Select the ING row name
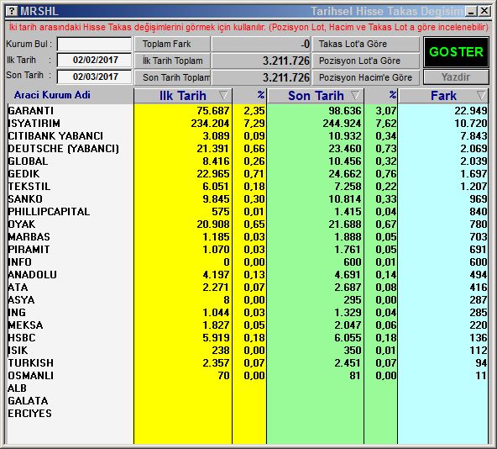The image size is (497, 449). tap(17, 313)
